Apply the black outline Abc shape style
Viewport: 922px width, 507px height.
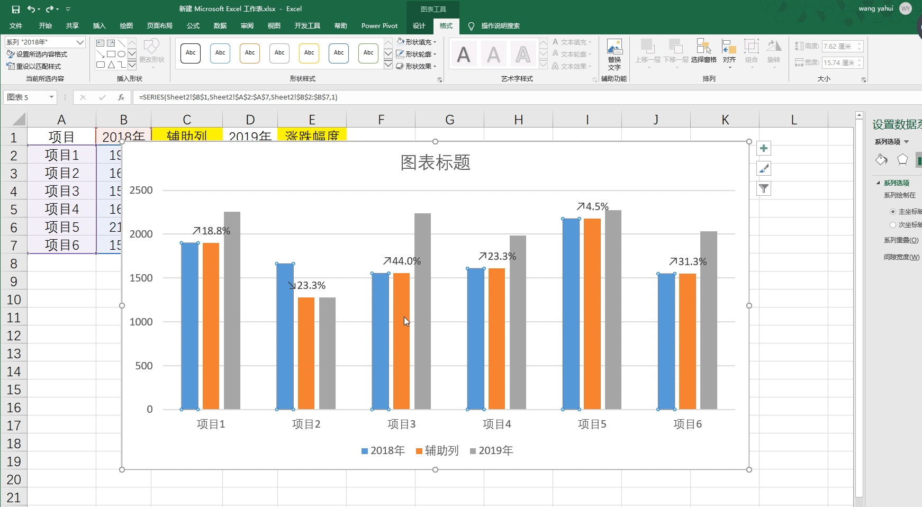(191, 53)
